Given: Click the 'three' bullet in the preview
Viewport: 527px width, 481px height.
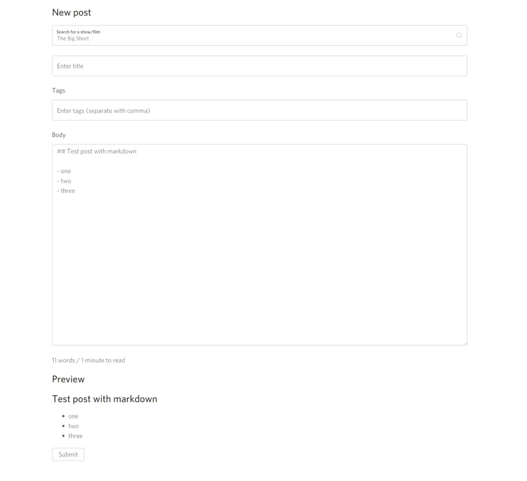Looking at the screenshot, I should (75, 436).
